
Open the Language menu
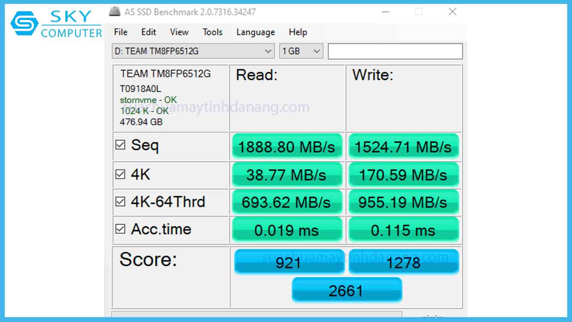(256, 32)
